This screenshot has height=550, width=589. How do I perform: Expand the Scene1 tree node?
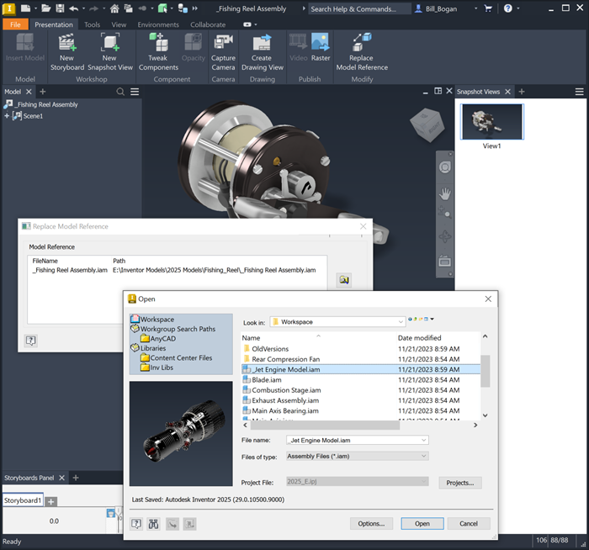[x=7, y=116]
